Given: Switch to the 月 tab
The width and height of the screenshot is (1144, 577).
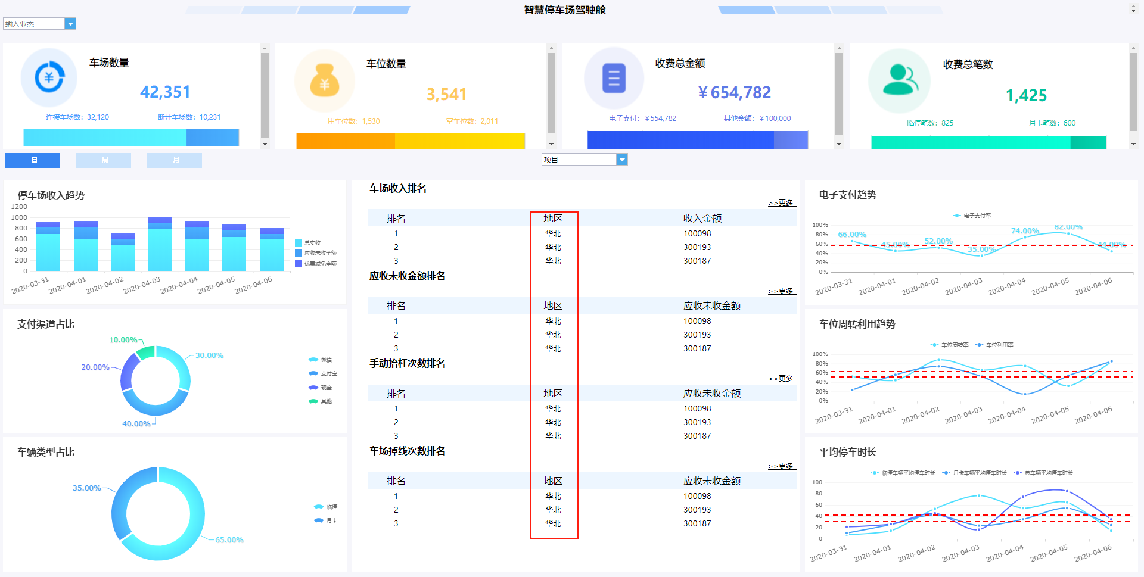Looking at the screenshot, I should (174, 160).
